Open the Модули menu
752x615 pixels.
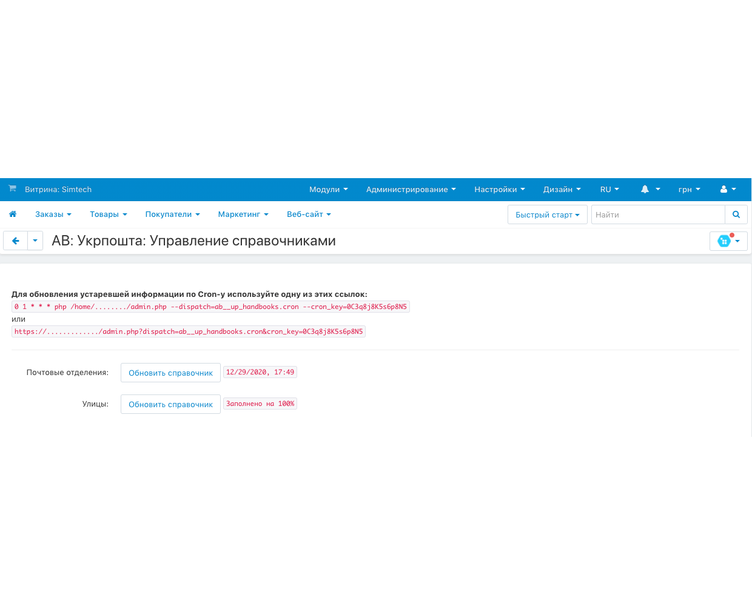coord(328,190)
